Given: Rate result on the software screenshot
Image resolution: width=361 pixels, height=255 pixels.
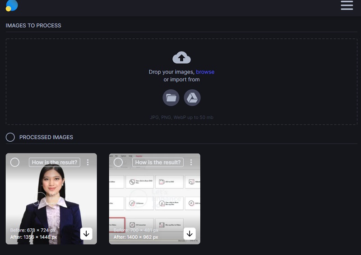Looking at the screenshot, I should point(158,162).
